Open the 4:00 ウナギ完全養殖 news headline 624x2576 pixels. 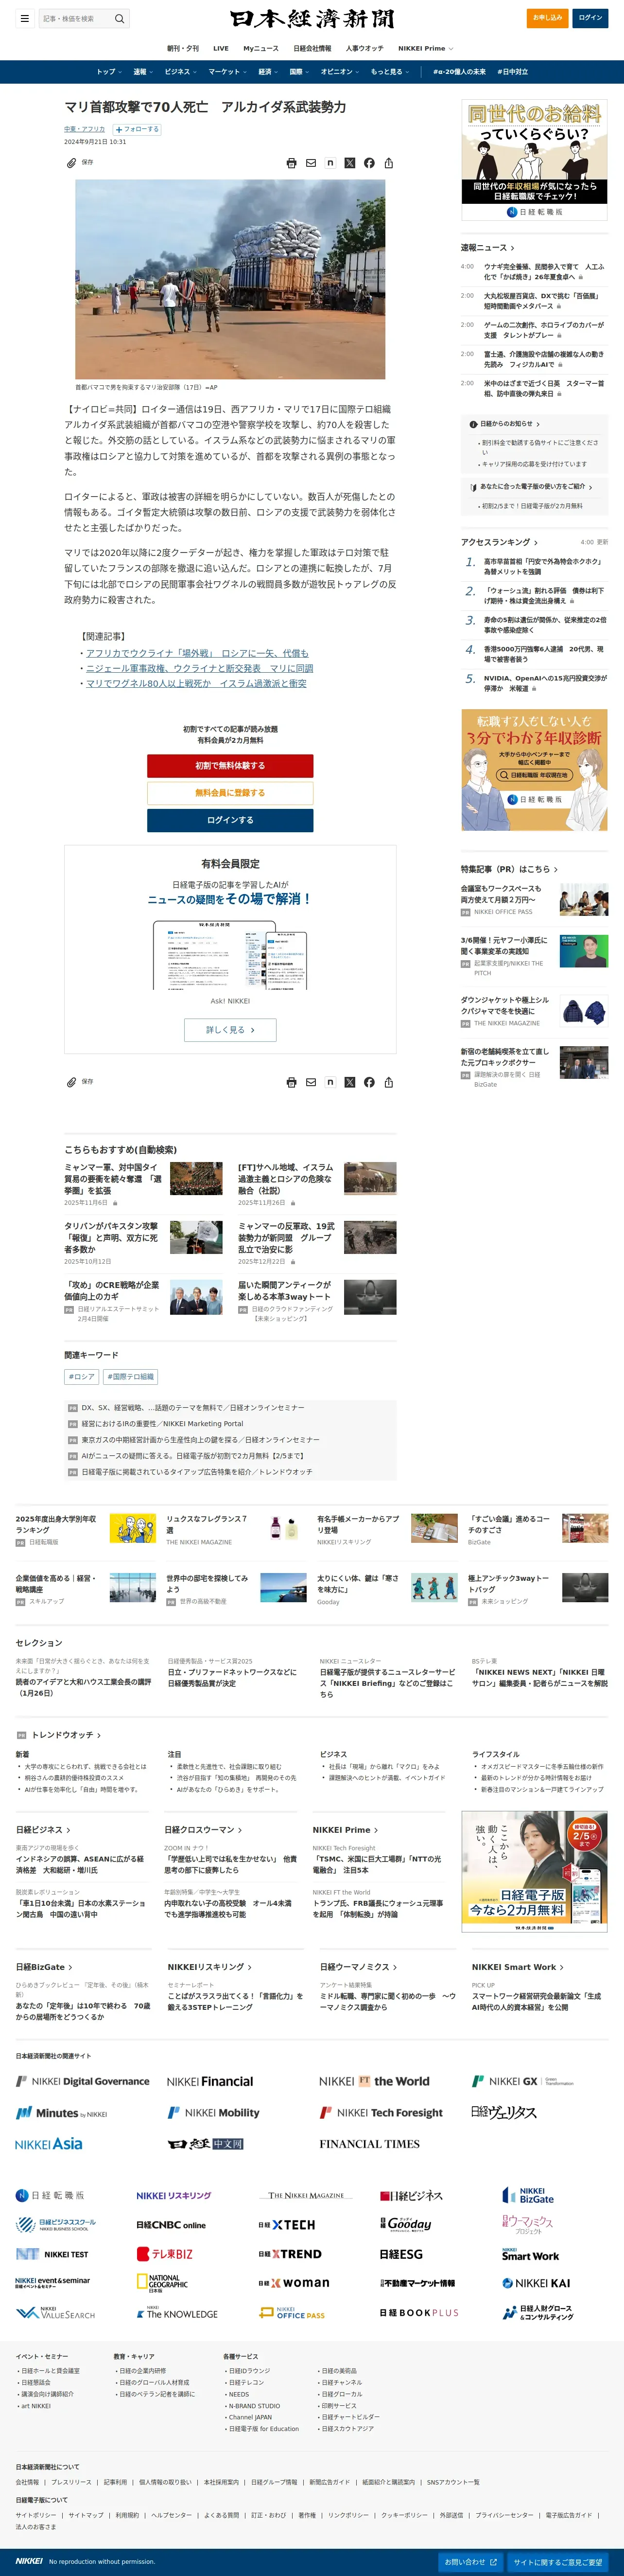pyautogui.click(x=544, y=272)
